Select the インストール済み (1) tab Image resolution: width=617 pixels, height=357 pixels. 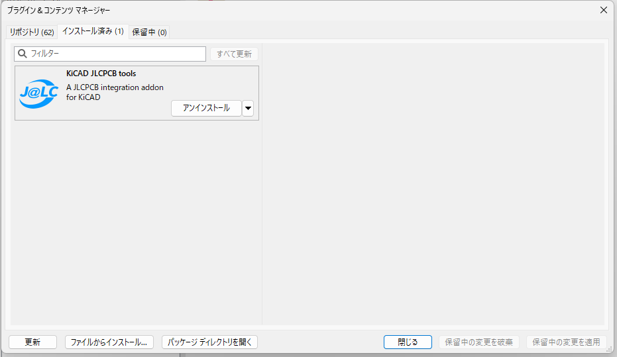click(x=93, y=31)
